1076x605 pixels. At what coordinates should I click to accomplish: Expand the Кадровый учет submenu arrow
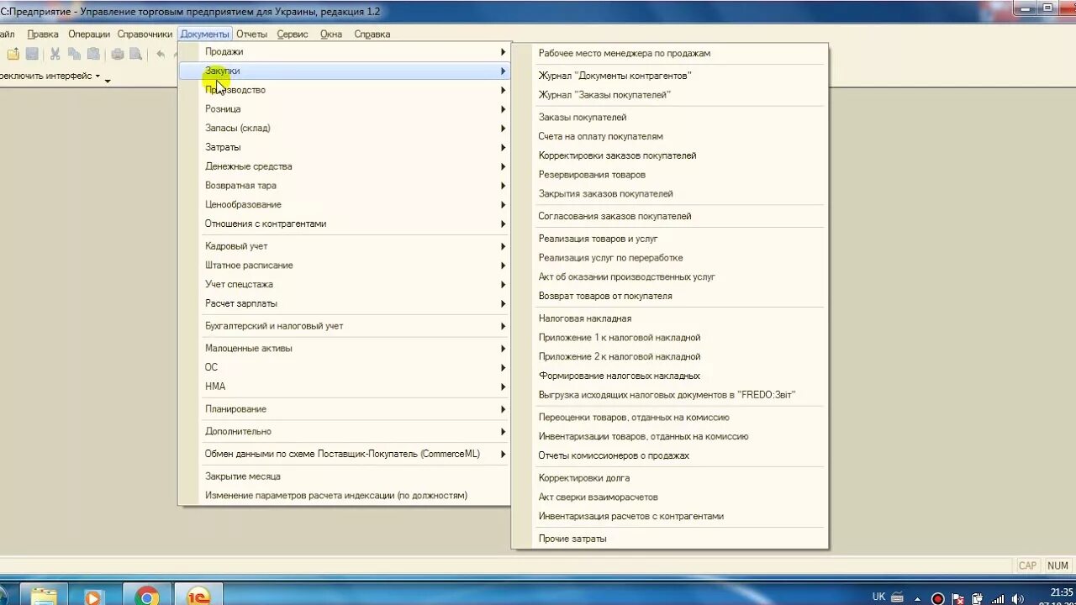tap(504, 246)
